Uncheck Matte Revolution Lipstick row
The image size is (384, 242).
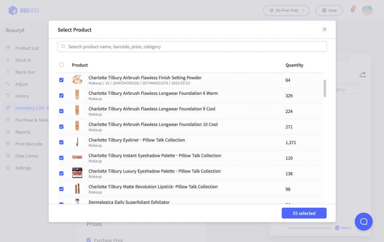coord(61,189)
